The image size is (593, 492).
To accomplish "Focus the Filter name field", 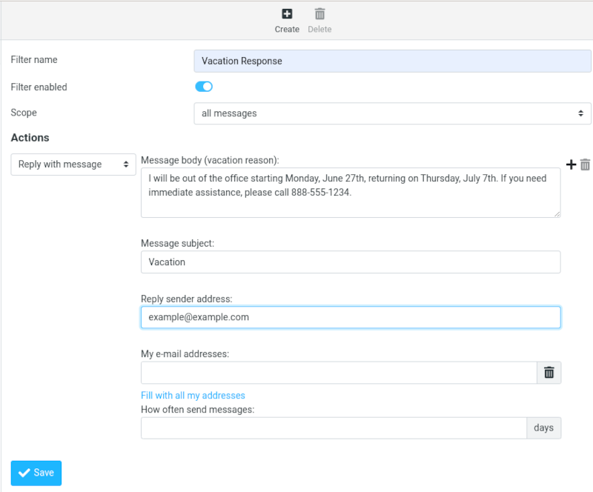I will pos(392,61).
